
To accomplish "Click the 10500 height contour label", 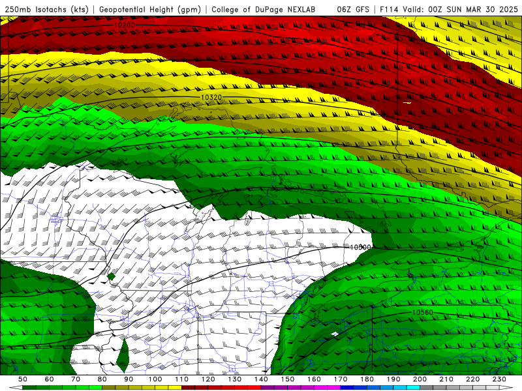I will click(x=361, y=248).
